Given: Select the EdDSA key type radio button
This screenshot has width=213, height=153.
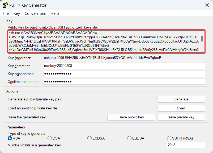Looking at the screenshot, I should tap(129, 138).
